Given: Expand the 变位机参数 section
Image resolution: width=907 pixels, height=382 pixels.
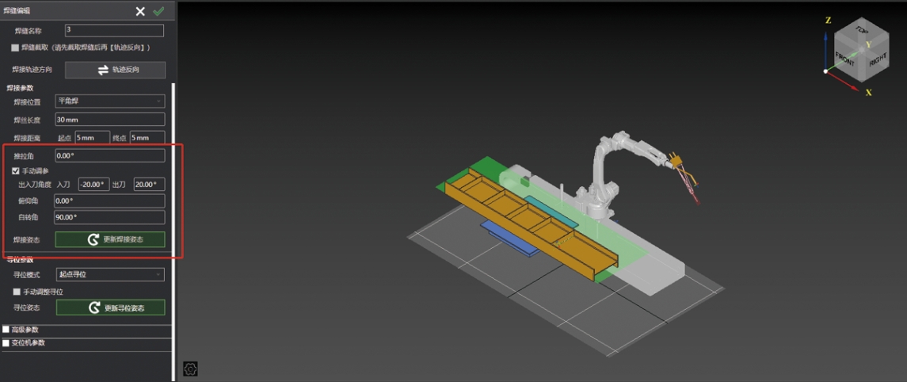Looking at the screenshot, I should point(6,343).
